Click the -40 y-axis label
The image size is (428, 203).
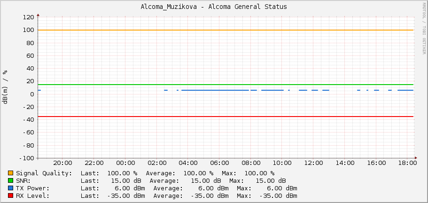pyautogui.click(x=29, y=120)
